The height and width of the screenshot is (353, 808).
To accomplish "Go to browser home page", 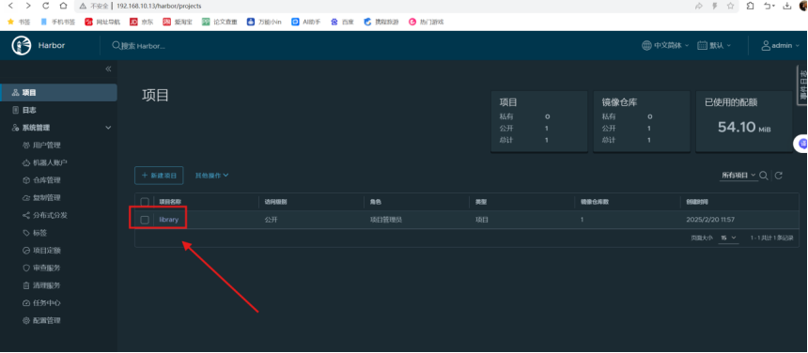I will point(63,6).
